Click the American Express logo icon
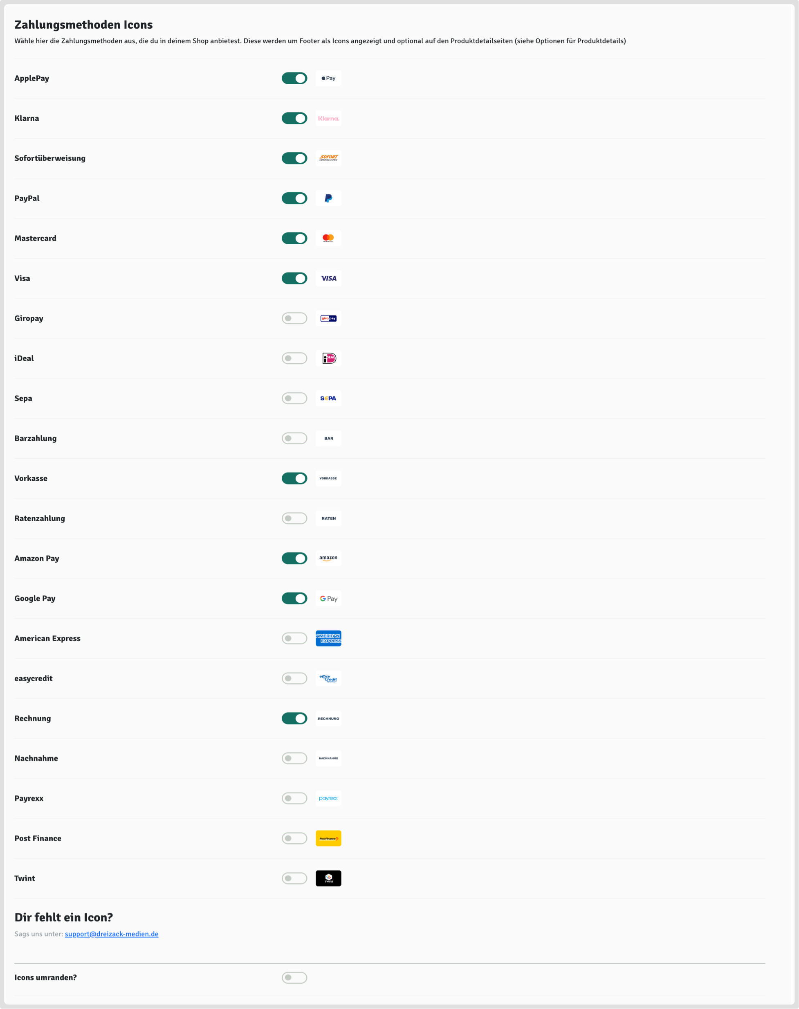This screenshot has width=799, height=1009. point(328,638)
